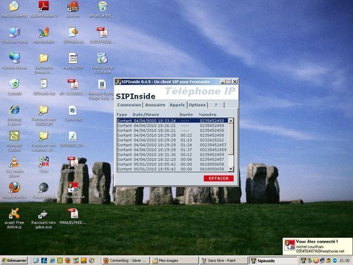Switch to the Connexion tab

coord(129,105)
